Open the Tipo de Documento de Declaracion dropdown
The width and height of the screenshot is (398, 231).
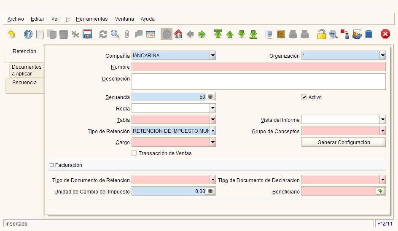click(383, 180)
